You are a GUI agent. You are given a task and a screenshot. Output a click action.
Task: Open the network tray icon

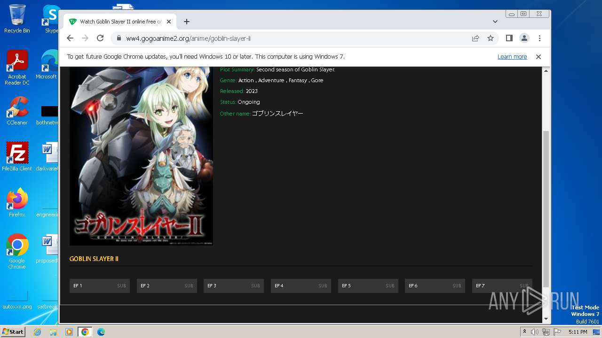pos(546,332)
